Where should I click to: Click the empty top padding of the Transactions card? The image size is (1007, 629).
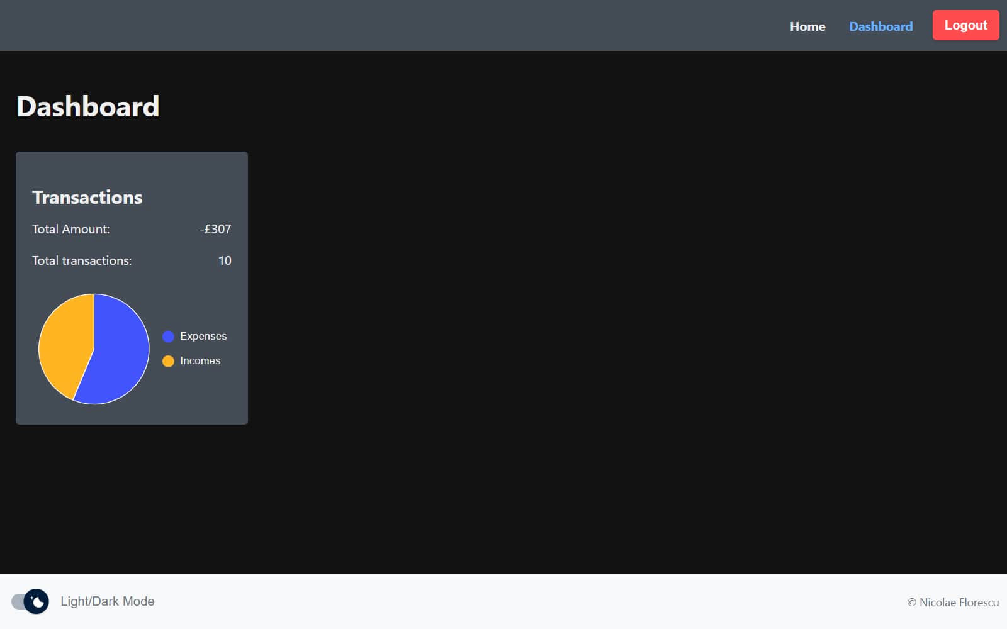[132, 165]
